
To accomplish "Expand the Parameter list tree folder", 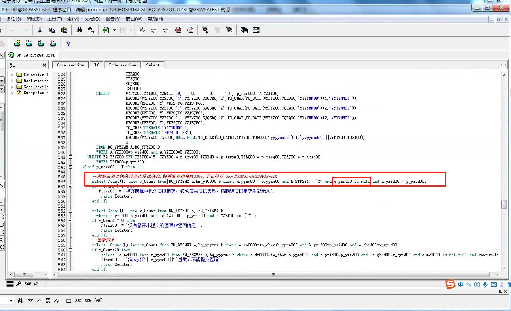I will tap(12, 75).
